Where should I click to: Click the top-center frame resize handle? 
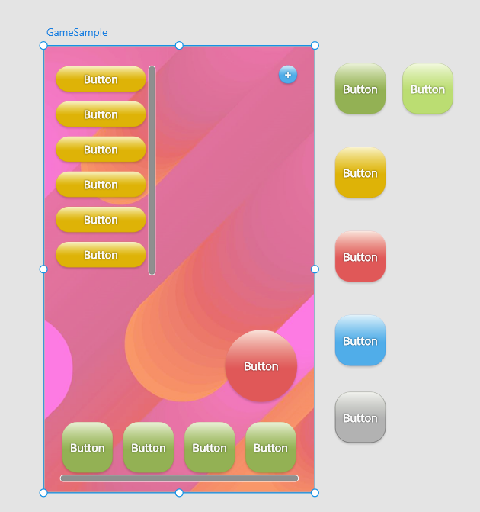click(179, 45)
